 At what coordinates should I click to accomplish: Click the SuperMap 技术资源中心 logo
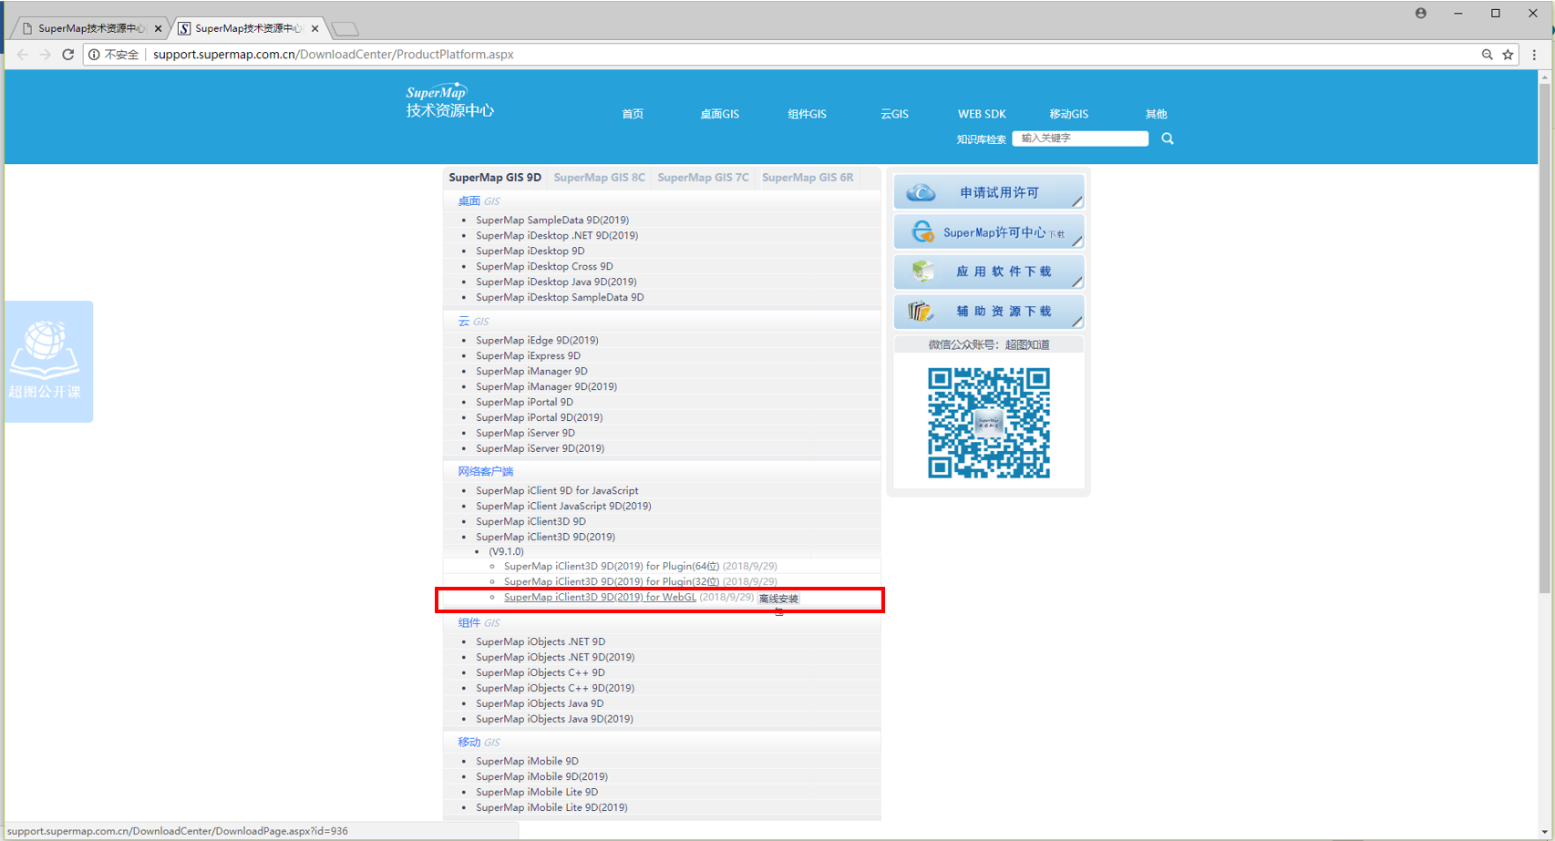449,101
